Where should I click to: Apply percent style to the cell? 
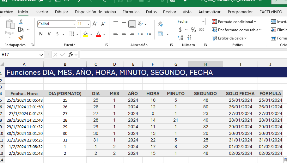193,30
